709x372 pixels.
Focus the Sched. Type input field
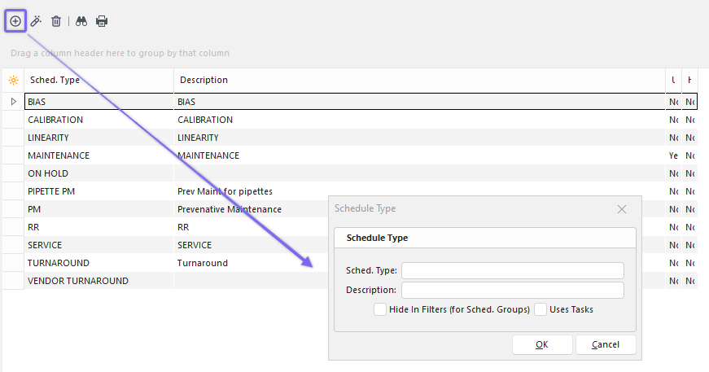pyautogui.click(x=512, y=271)
